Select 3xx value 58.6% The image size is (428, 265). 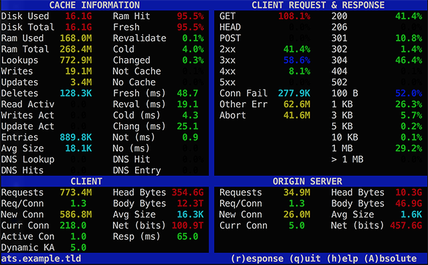click(x=297, y=60)
